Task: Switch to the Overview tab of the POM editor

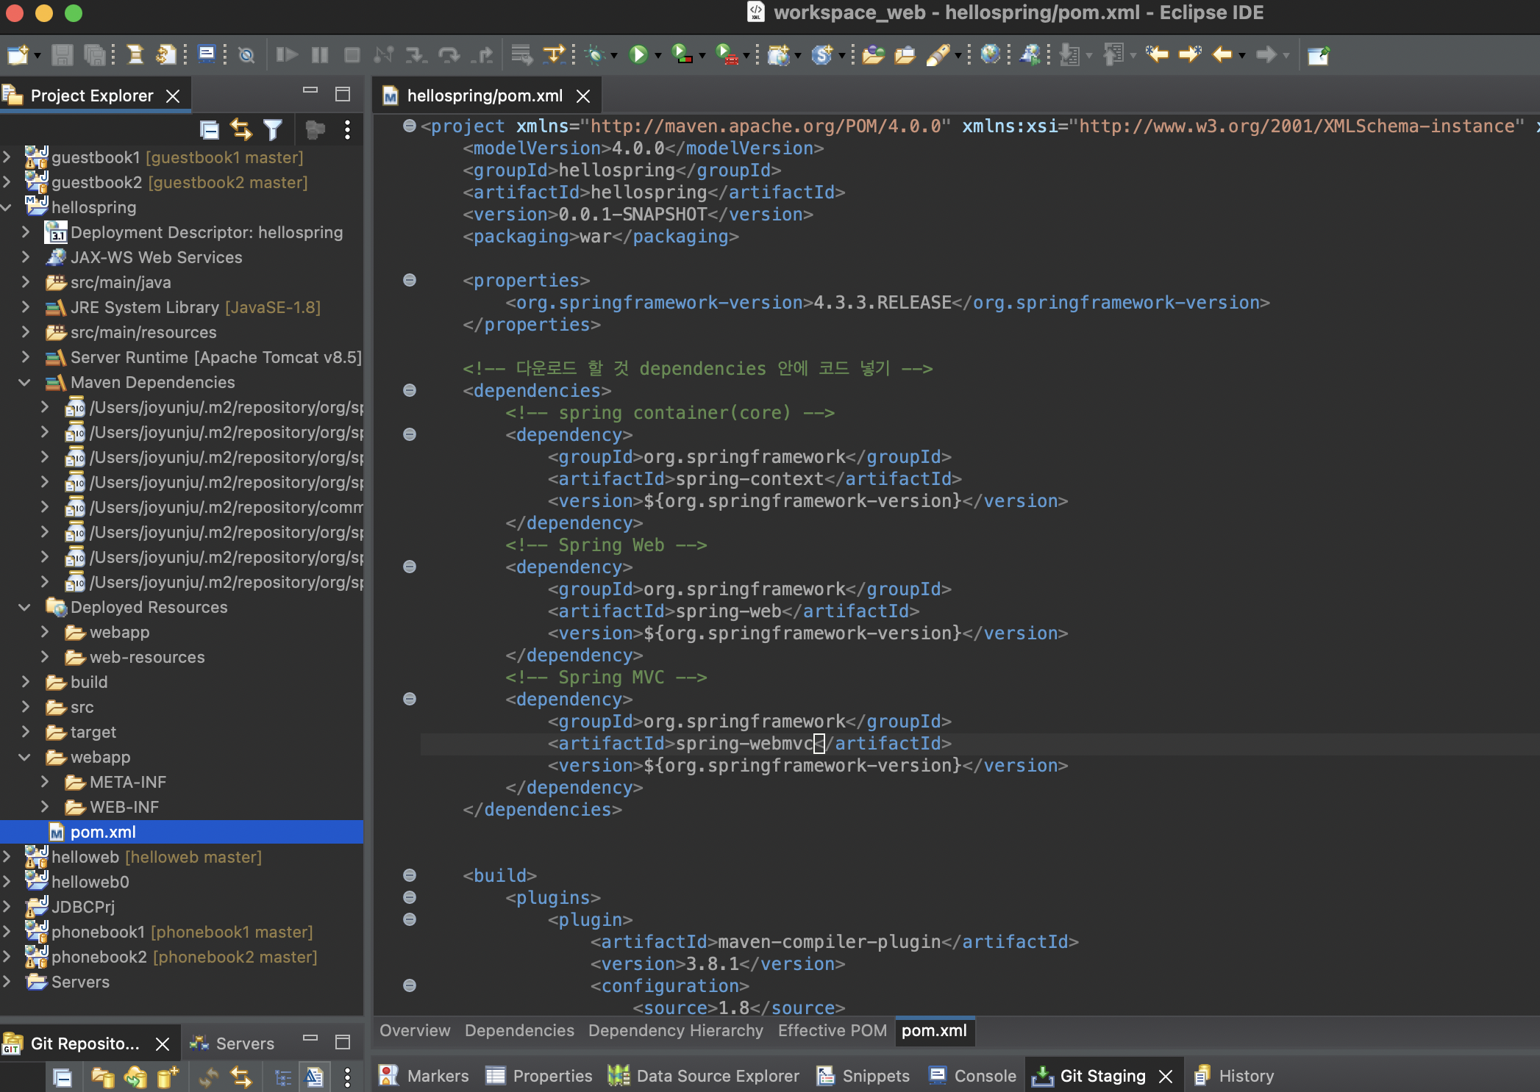Action: click(x=415, y=1031)
